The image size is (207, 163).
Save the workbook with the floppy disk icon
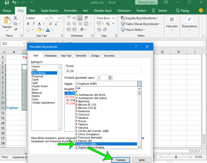coord(7,3)
